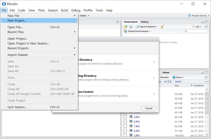Minimize the Environment pane
This screenshot has width=211, height=139.
203,22
